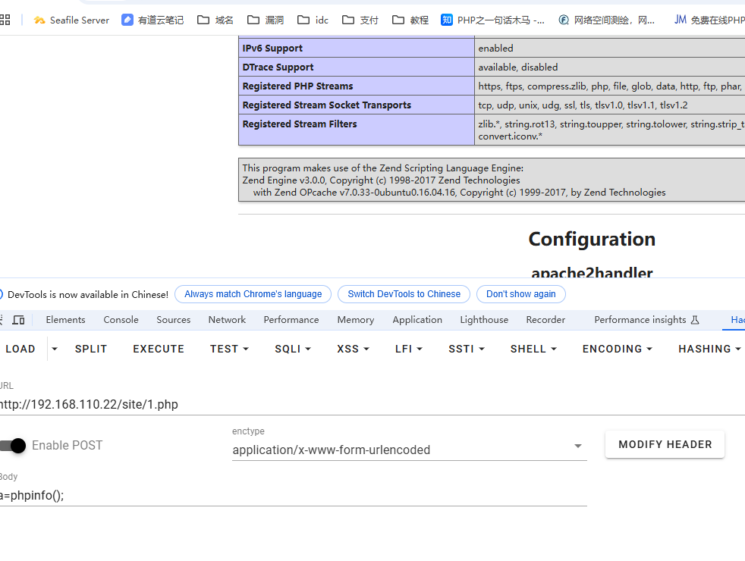Screen dimensions: 745x561
Task: Open the idc bookmark folder
Action: click(x=313, y=20)
